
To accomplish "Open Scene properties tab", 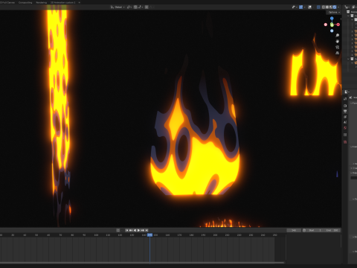I will point(345,122).
